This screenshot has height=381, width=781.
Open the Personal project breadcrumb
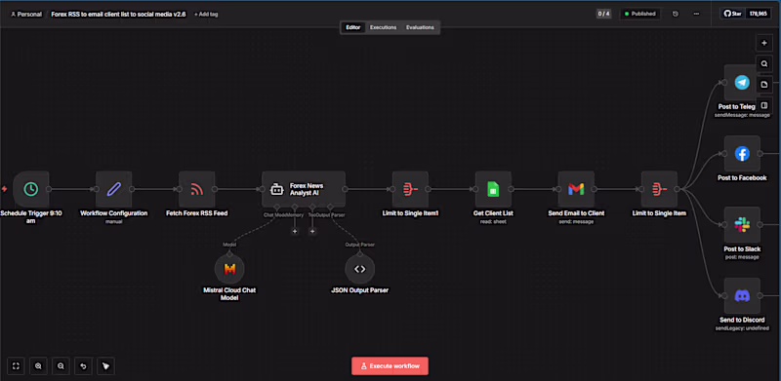coord(26,15)
